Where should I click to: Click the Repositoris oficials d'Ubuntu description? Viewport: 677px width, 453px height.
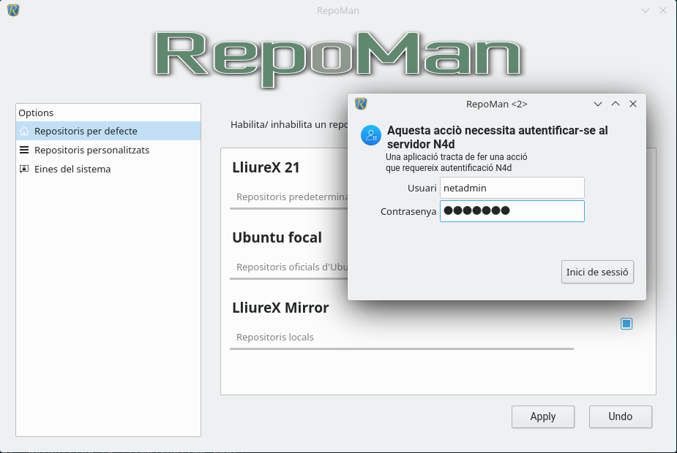tap(292, 267)
